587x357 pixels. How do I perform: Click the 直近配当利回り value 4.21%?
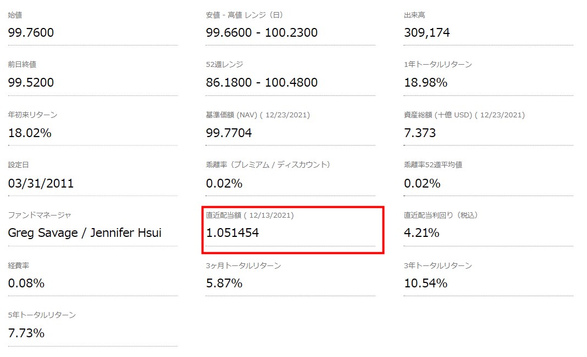point(422,233)
